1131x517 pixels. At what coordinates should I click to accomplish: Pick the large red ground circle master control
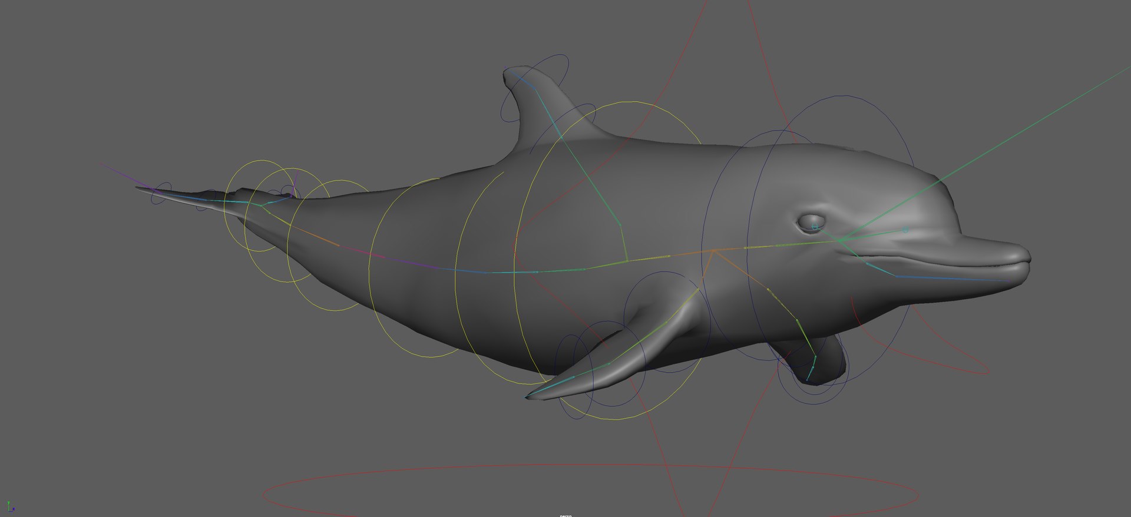pyautogui.click(x=590, y=492)
